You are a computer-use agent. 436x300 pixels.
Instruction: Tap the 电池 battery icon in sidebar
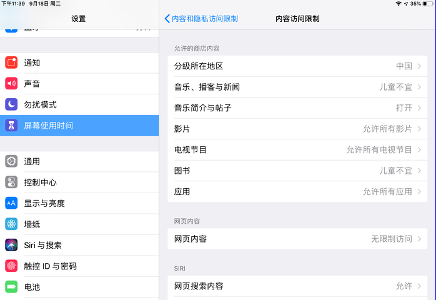(x=11, y=287)
